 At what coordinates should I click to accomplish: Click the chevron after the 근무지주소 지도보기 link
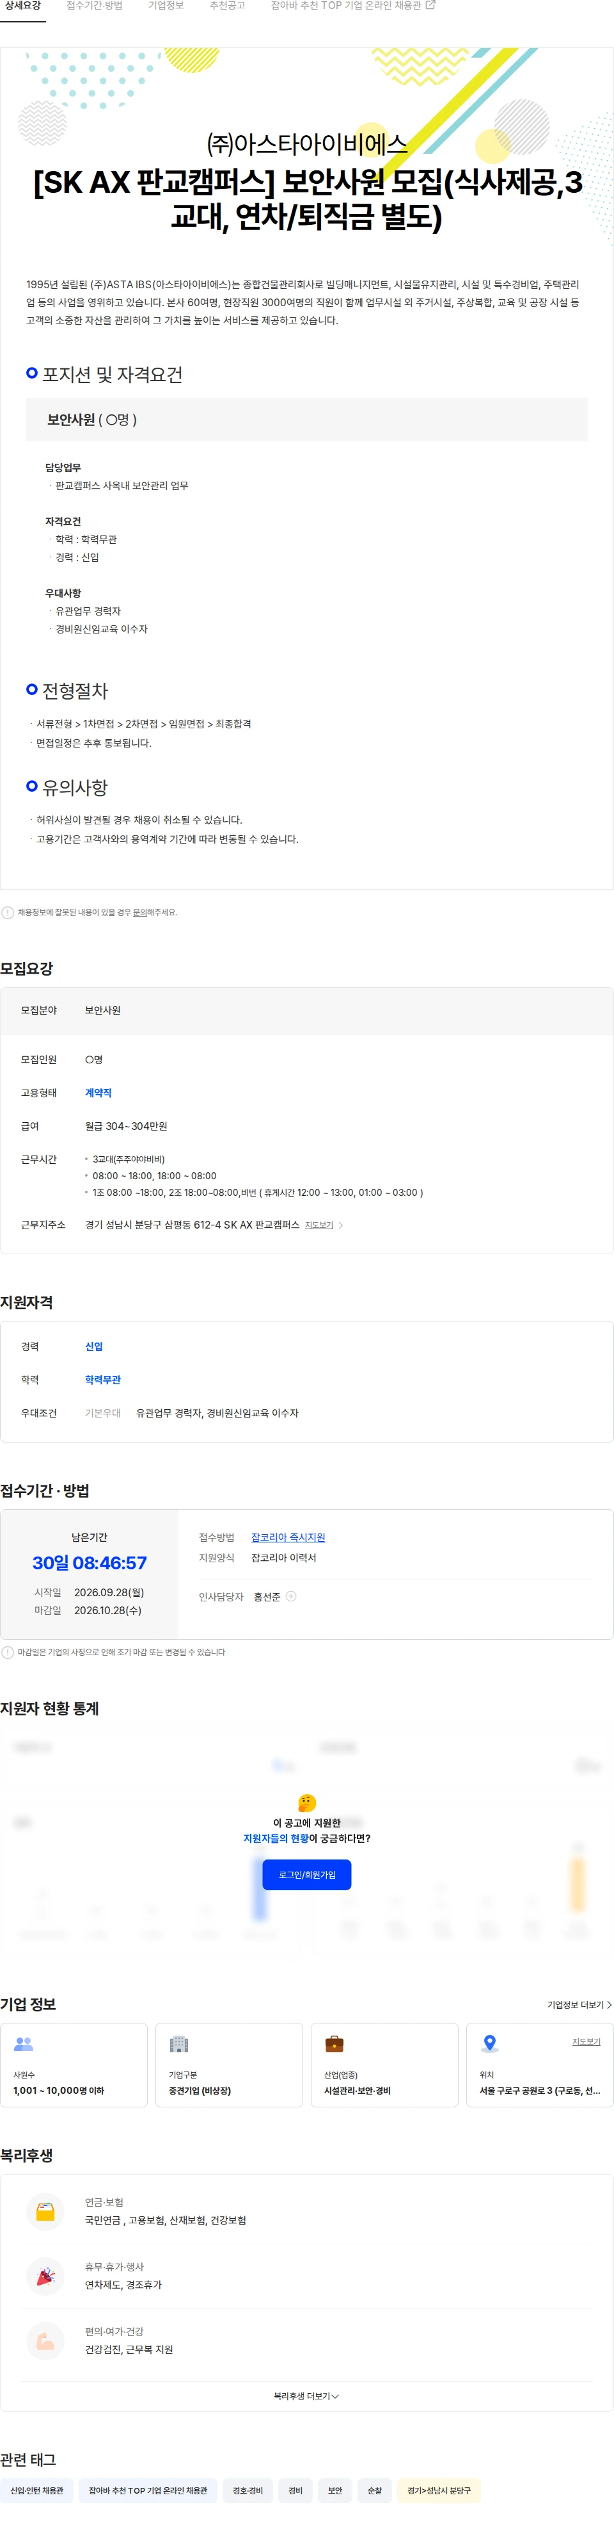(x=341, y=1225)
